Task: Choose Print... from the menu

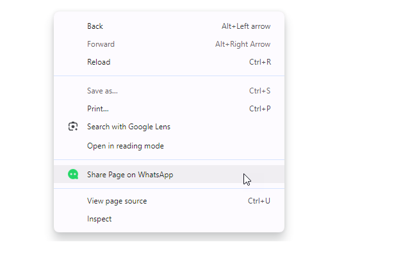Action: [x=98, y=109]
